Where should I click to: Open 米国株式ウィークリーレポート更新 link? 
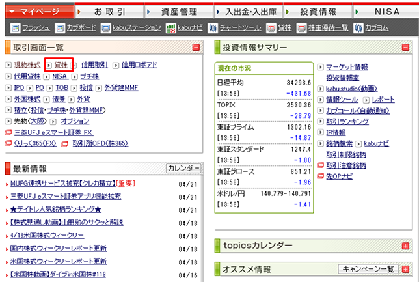pos(59,261)
